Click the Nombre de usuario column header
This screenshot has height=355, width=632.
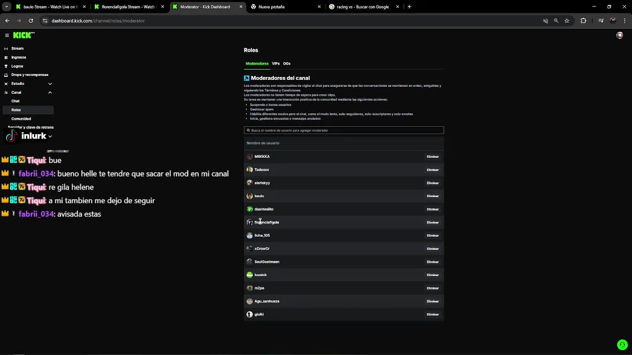pyautogui.click(x=263, y=143)
